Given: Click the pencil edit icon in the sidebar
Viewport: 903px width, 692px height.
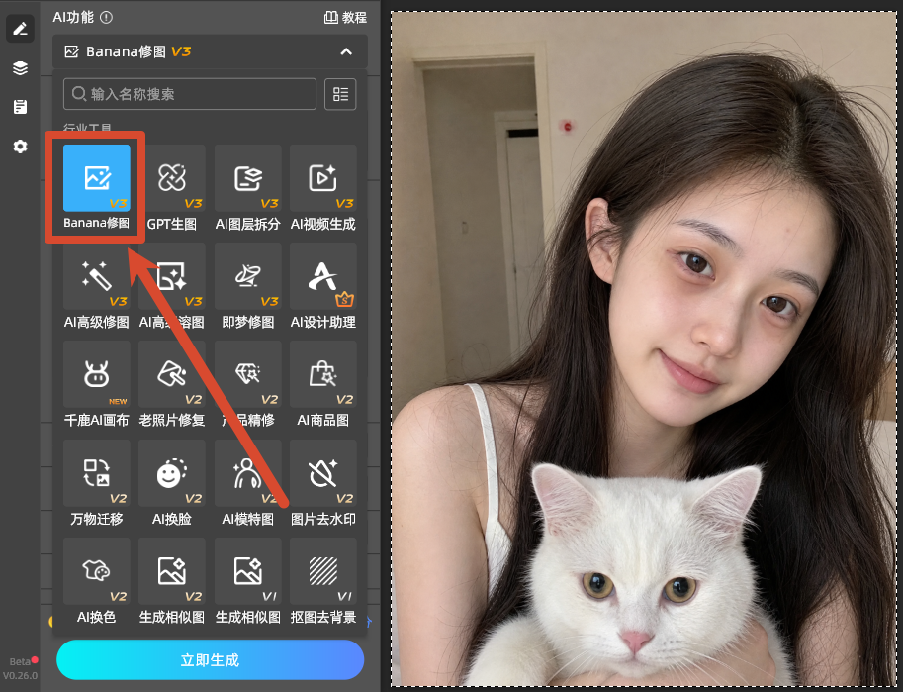Looking at the screenshot, I should pyautogui.click(x=20, y=29).
